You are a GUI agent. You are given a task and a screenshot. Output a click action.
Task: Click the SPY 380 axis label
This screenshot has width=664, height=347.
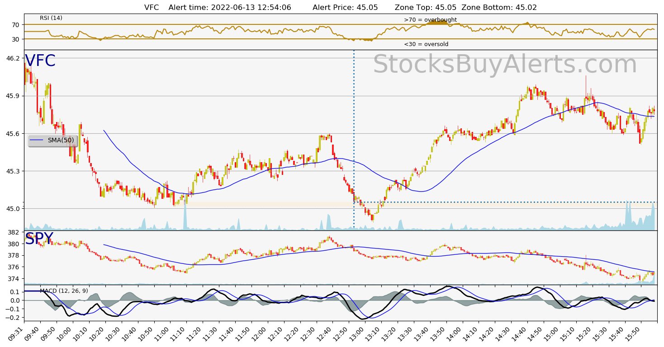[14, 244]
